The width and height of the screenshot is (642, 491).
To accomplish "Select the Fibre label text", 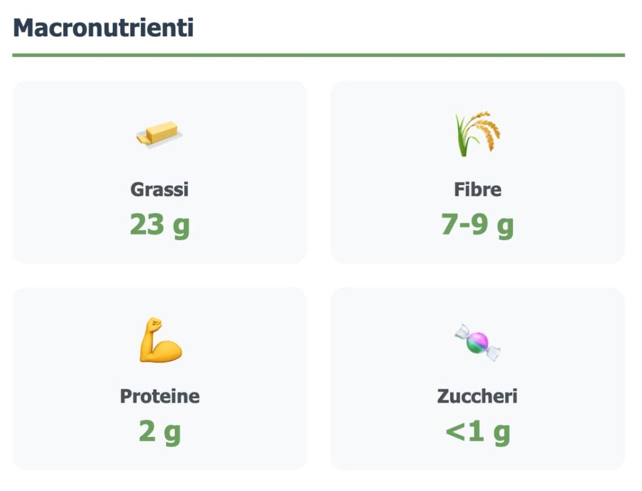I will coord(478,189).
